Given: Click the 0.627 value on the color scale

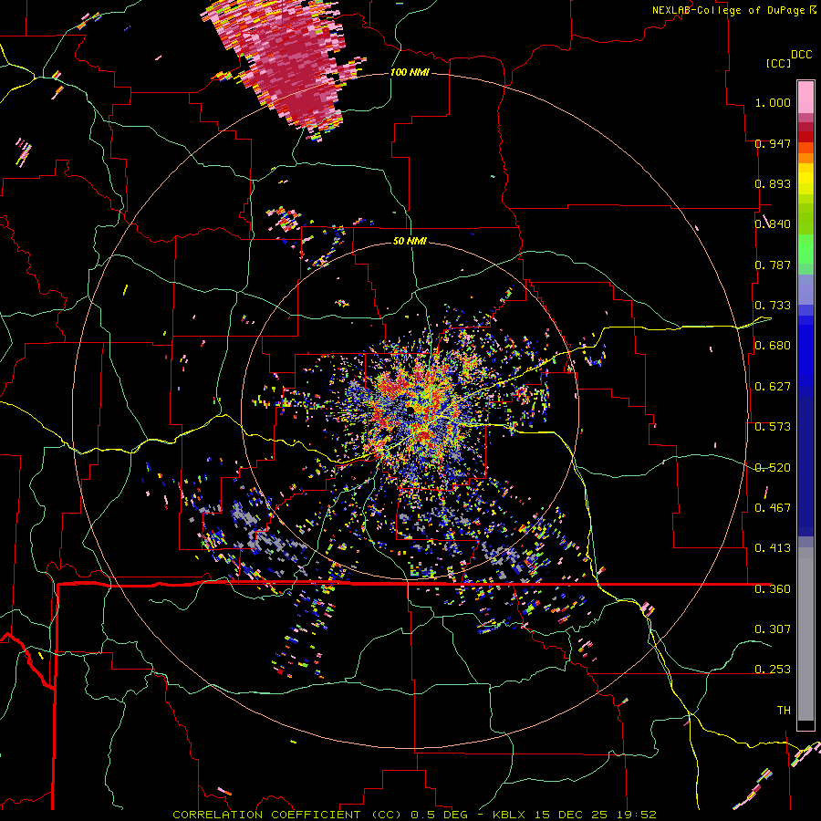Looking at the screenshot, I should point(773,387).
